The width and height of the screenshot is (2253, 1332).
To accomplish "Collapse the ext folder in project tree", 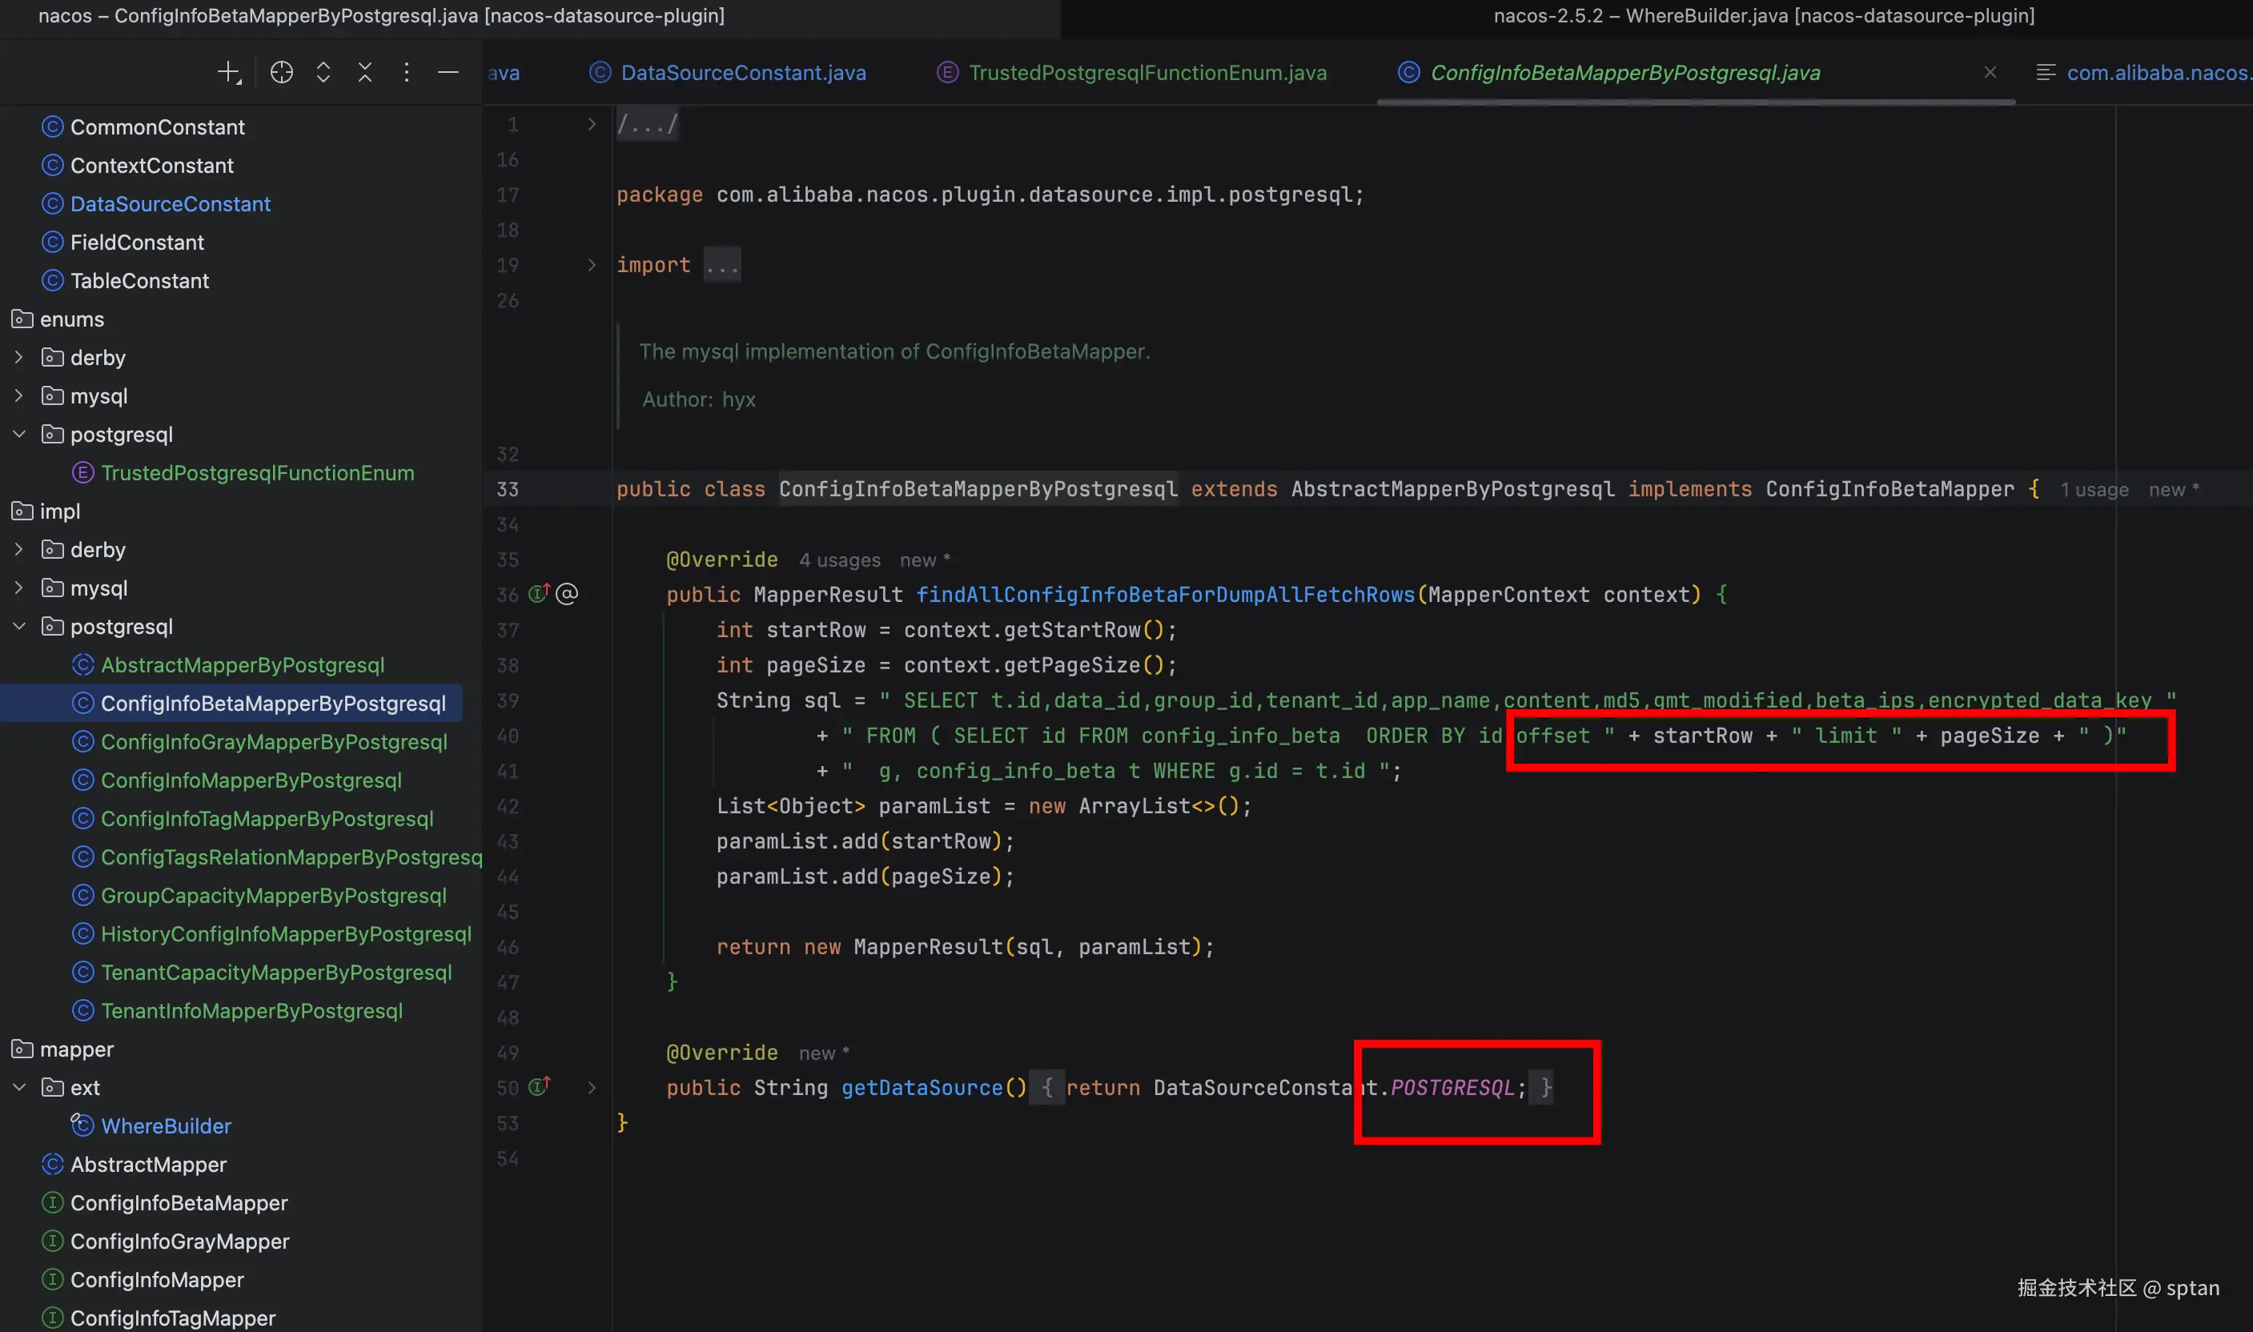I will [x=19, y=1087].
